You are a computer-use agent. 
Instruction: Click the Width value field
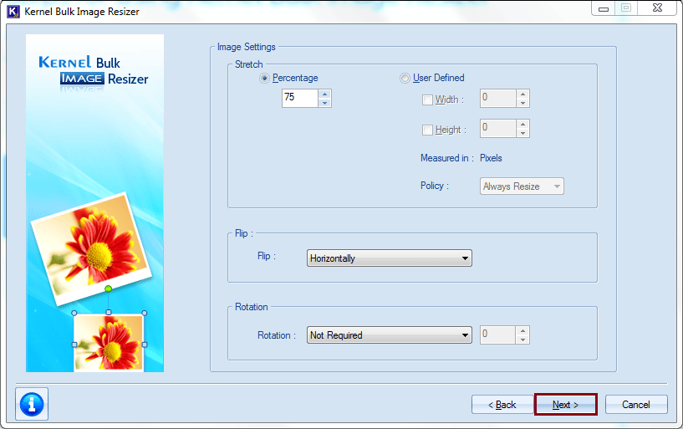tap(498, 99)
